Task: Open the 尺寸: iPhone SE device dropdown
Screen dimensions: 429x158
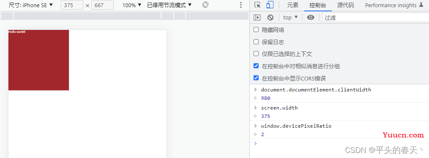Action: point(31,5)
